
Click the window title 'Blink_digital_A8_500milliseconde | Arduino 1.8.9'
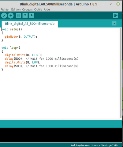pos(58,4)
